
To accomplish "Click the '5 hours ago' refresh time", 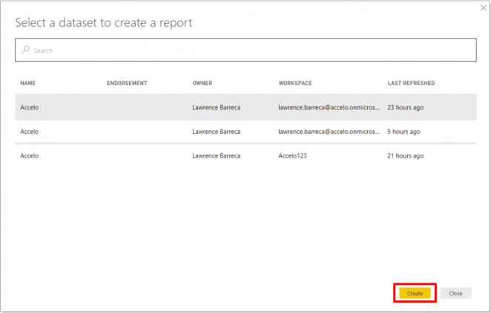I will (403, 132).
